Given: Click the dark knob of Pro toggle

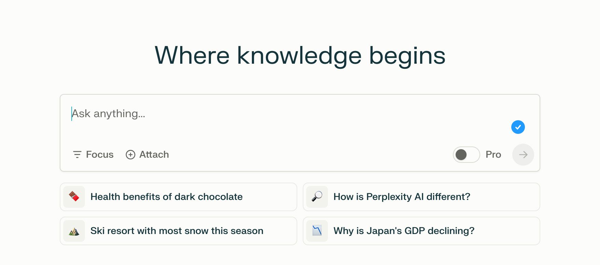Looking at the screenshot, I should tap(461, 155).
